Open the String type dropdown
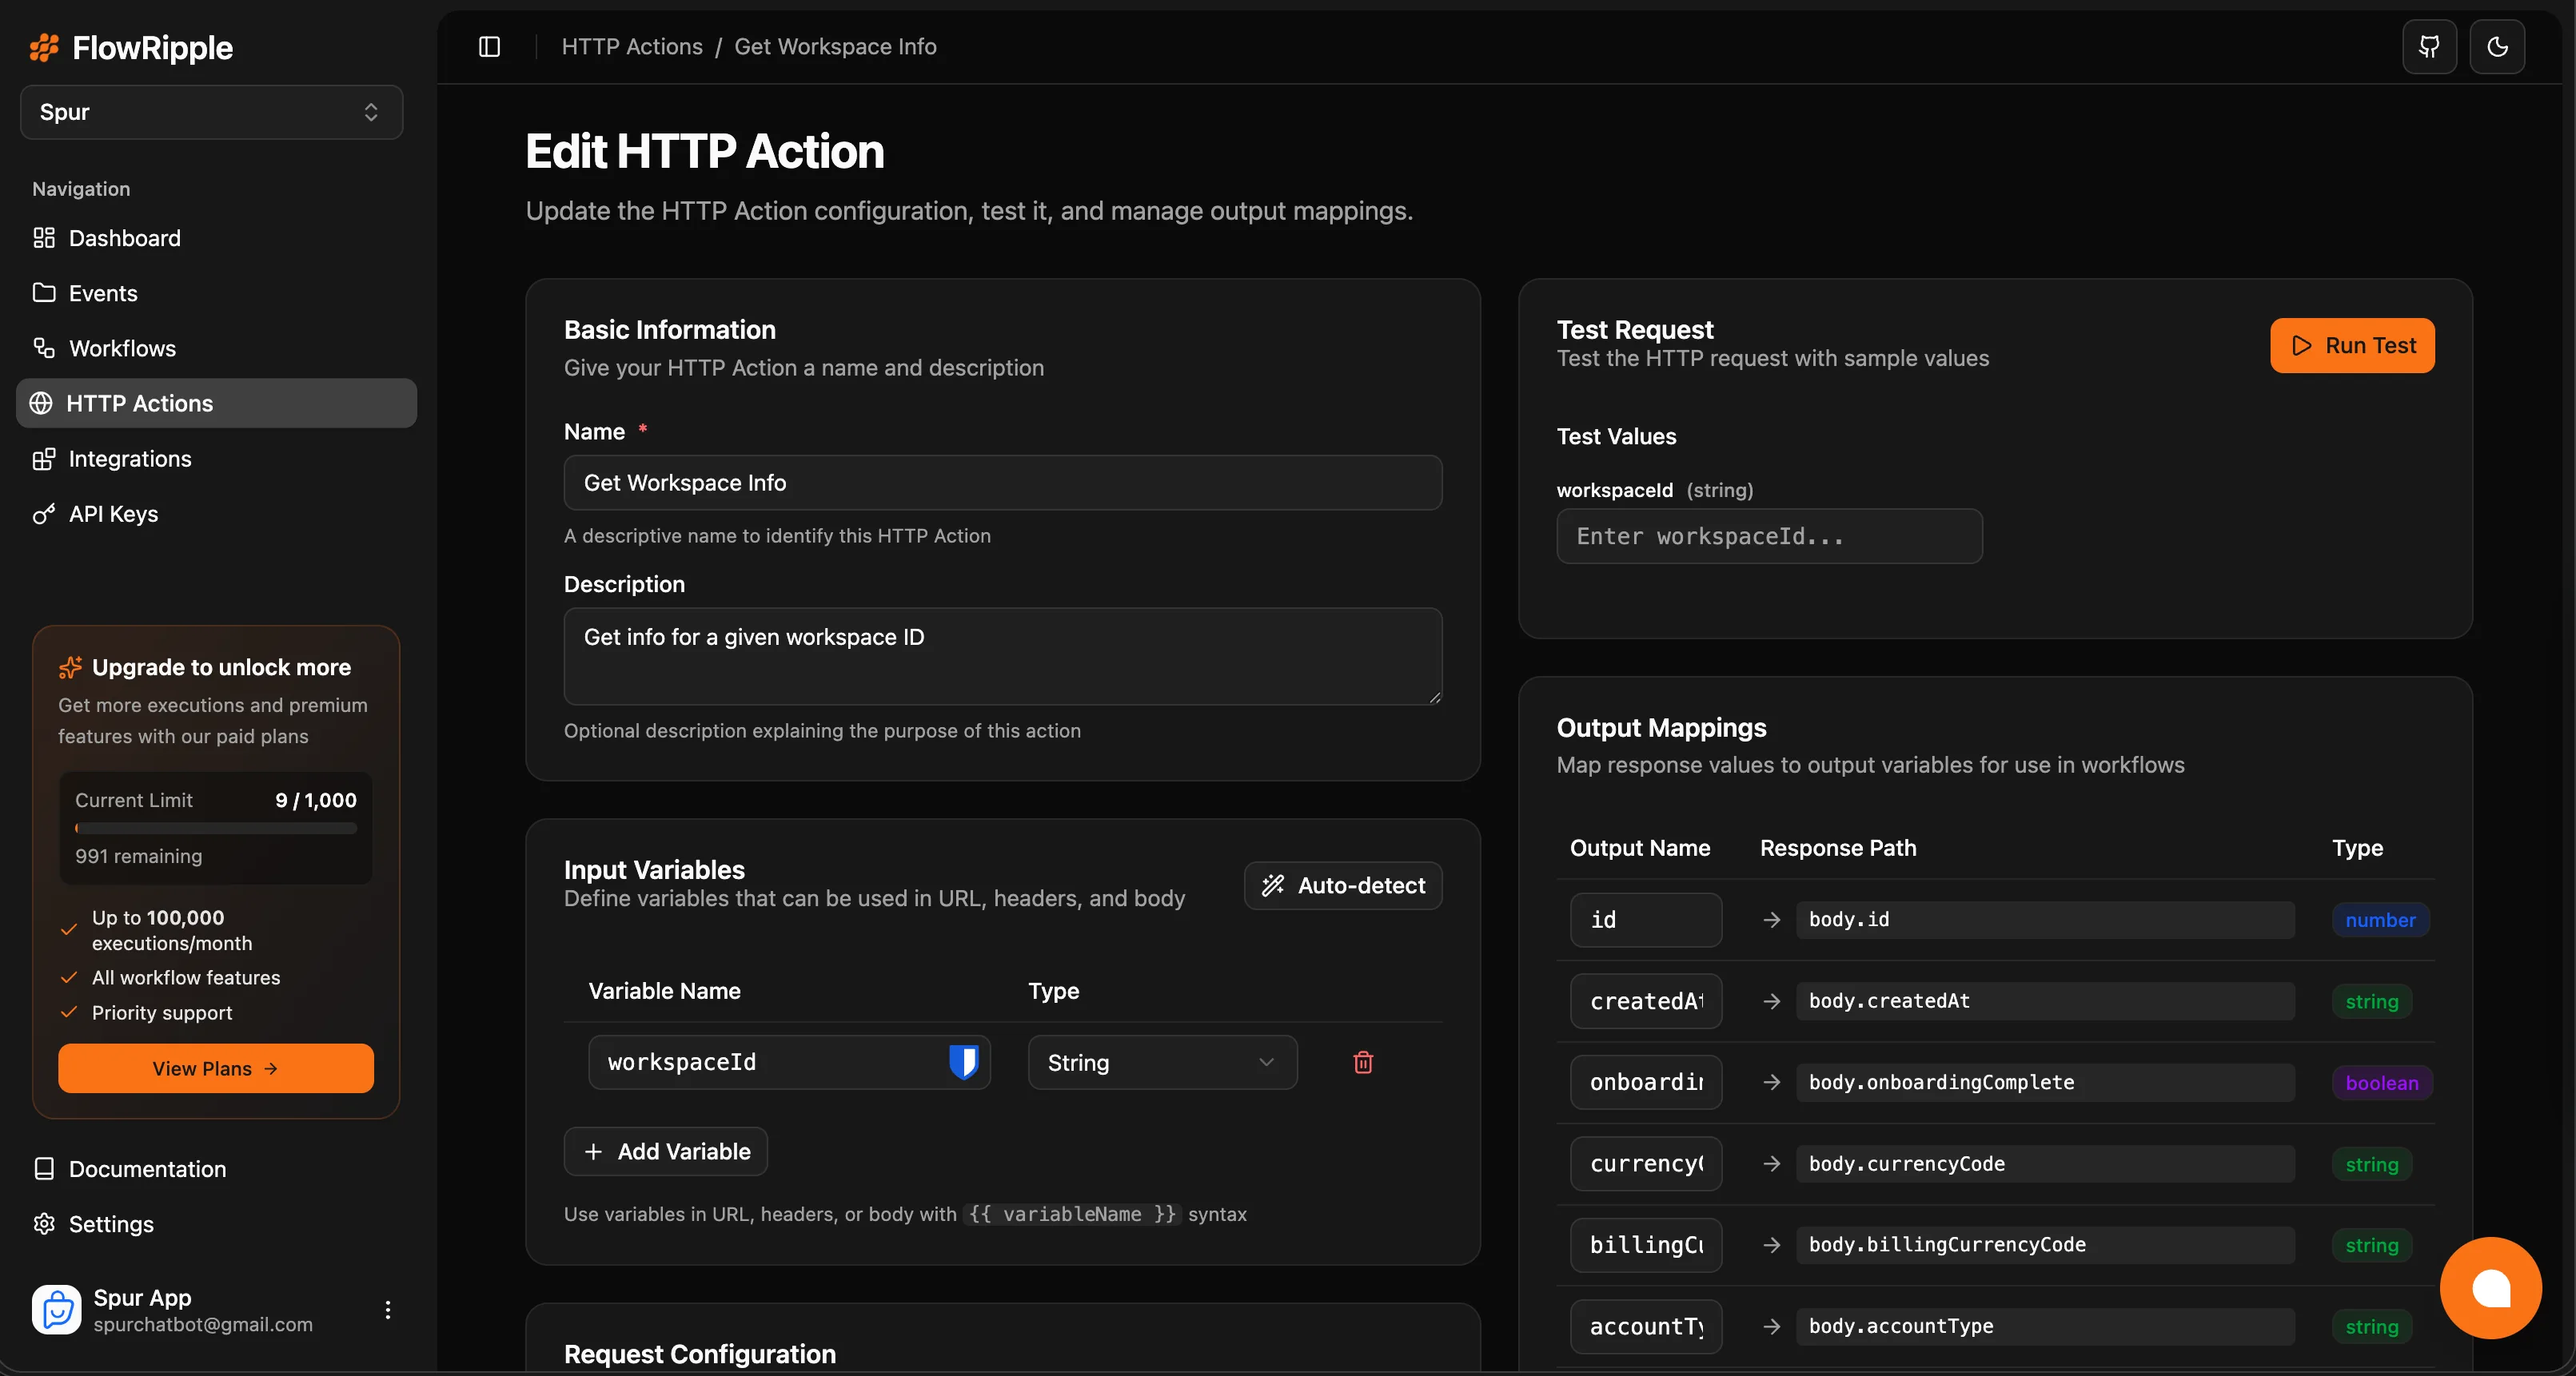This screenshot has width=2576, height=1376. (1161, 1062)
